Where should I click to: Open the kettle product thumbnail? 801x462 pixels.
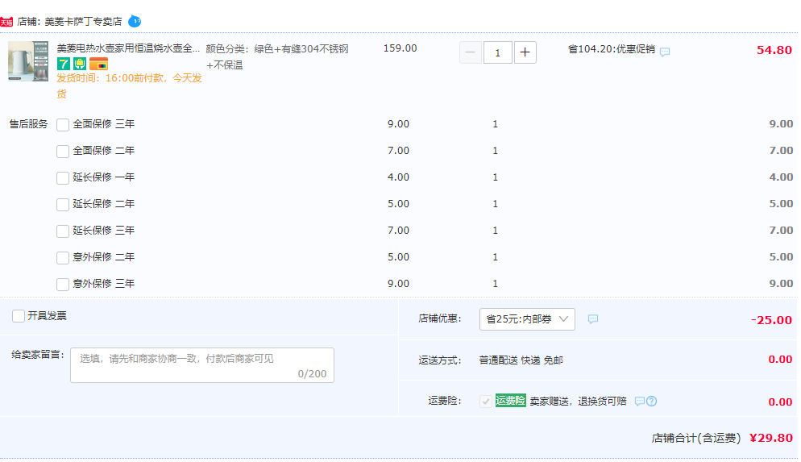click(28, 61)
